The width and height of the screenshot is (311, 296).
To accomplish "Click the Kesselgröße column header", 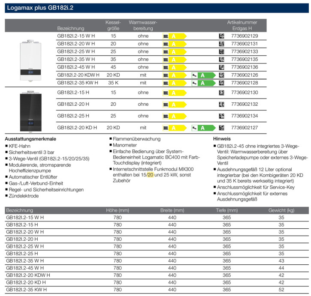I will click(x=113, y=25).
